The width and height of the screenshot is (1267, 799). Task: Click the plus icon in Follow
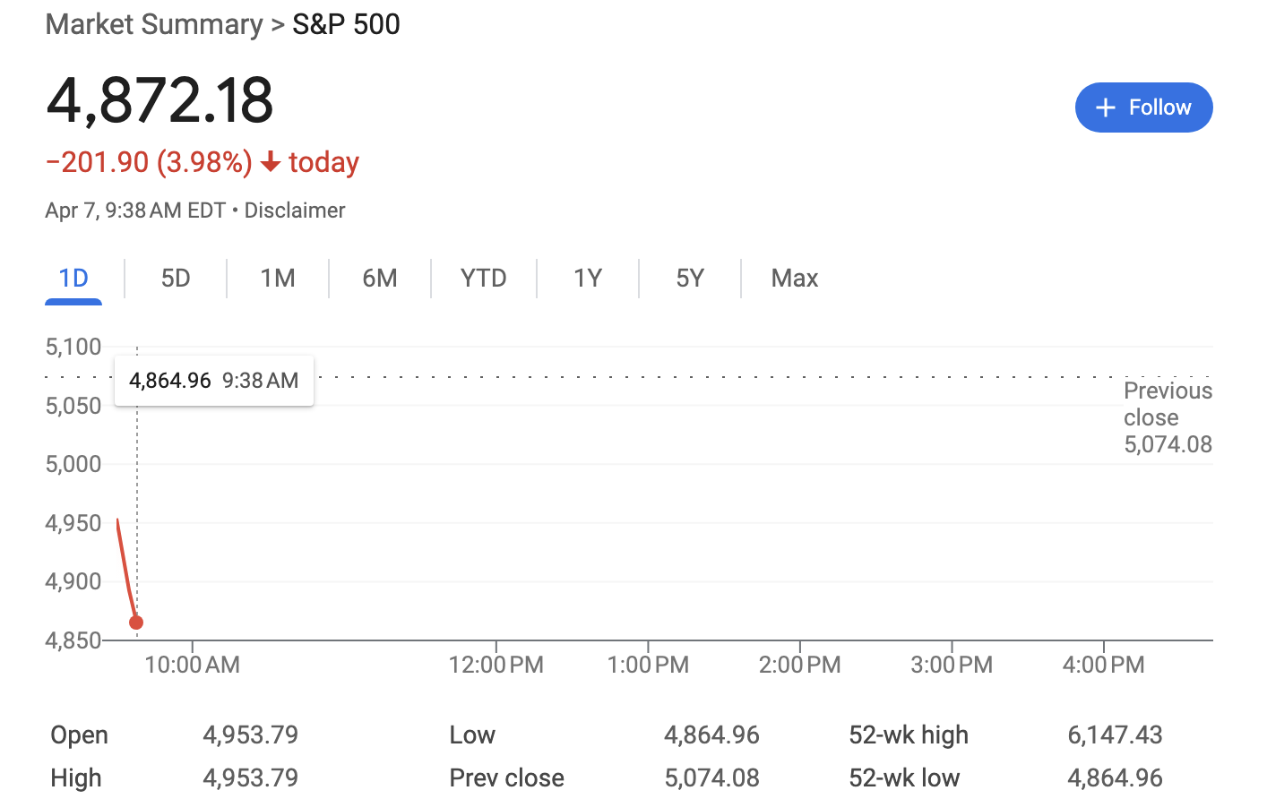coord(1106,107)
